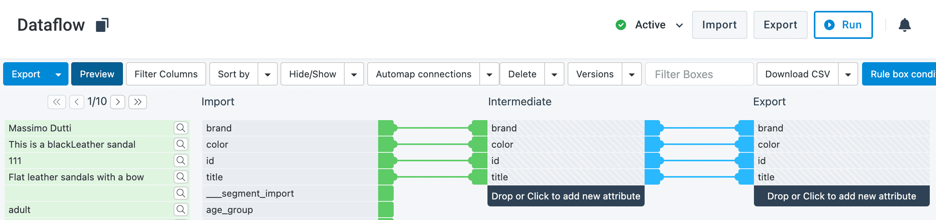Go to the next record page
The width and height of the screenshot is (936, 220).
117,102
